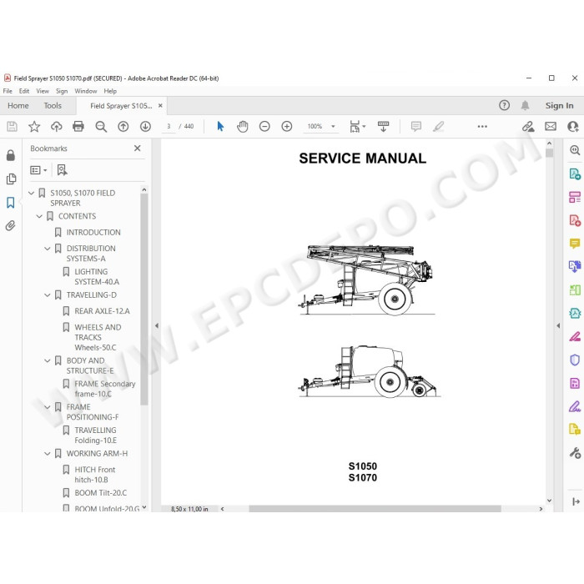The width and height of the screenshot is (584, 584).
Task: Open the Window menu
Action: [x=86, y=91]
